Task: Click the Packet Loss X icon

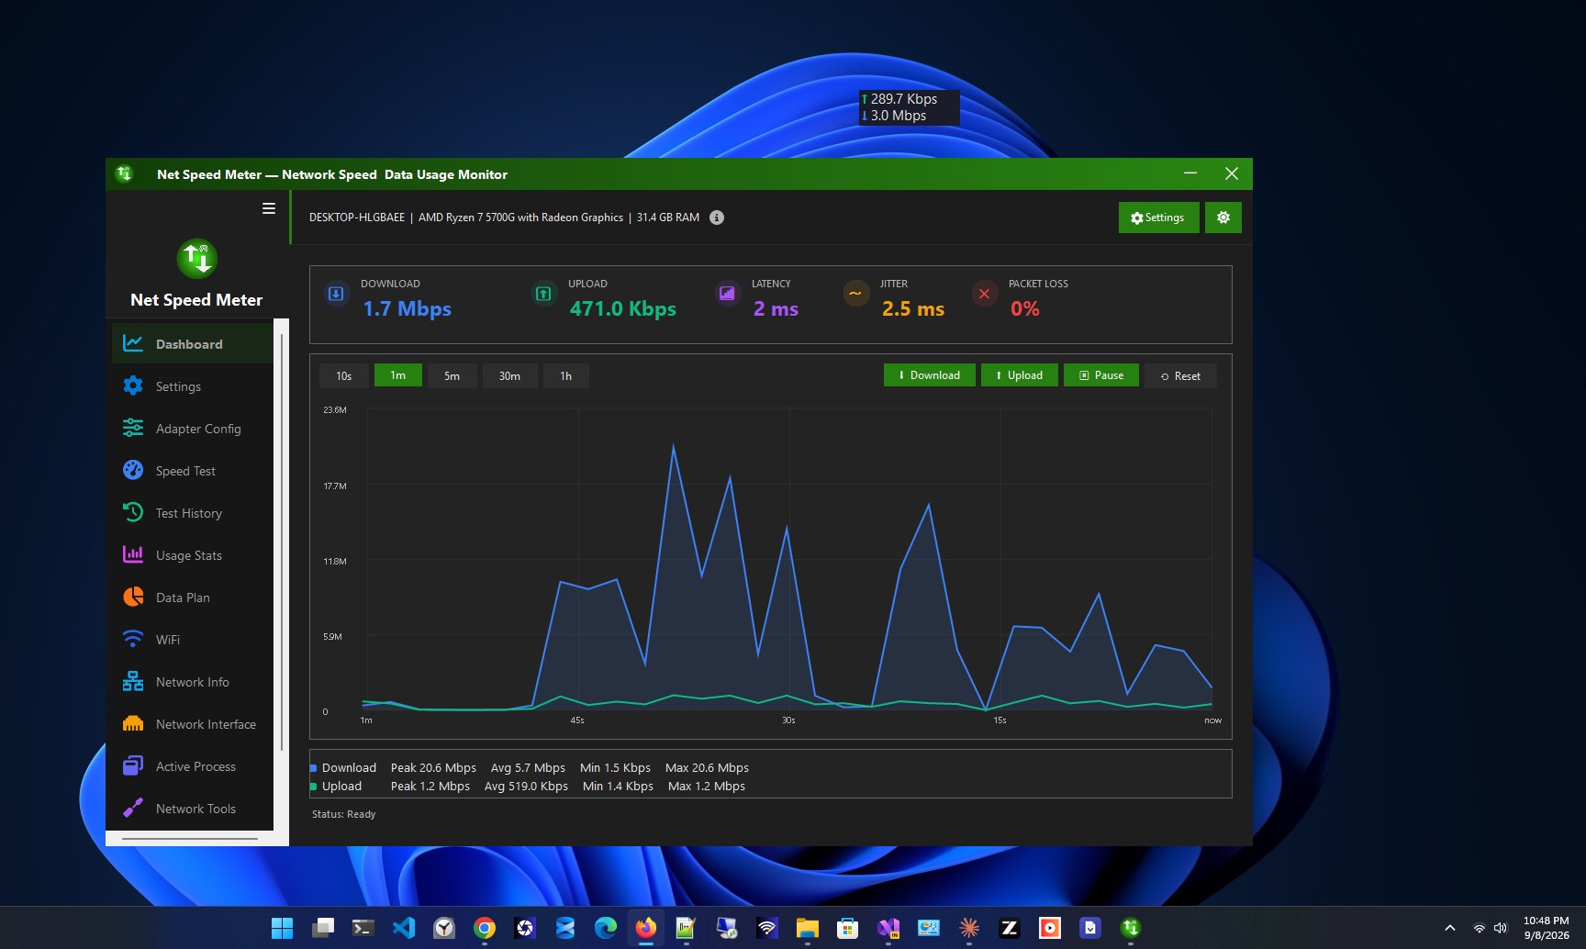Action: pyautogui.click(x=984, y=294)
